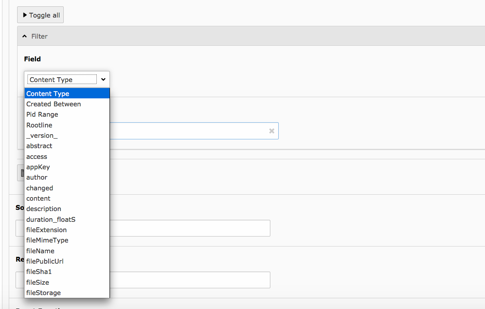This screenshot has width=485, height=309.
Task: Choose 'filePublicUrl' from the list
Action: [x=45, y=261]
